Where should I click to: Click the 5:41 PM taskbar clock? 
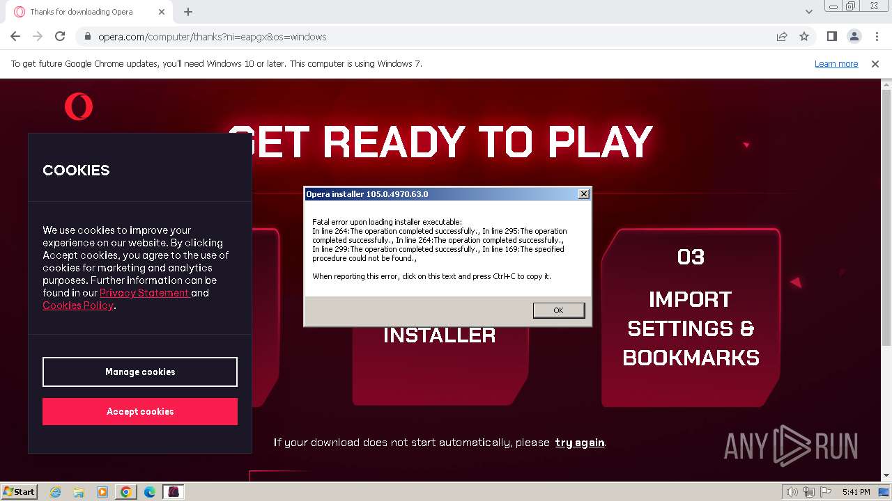pos(856,492)
